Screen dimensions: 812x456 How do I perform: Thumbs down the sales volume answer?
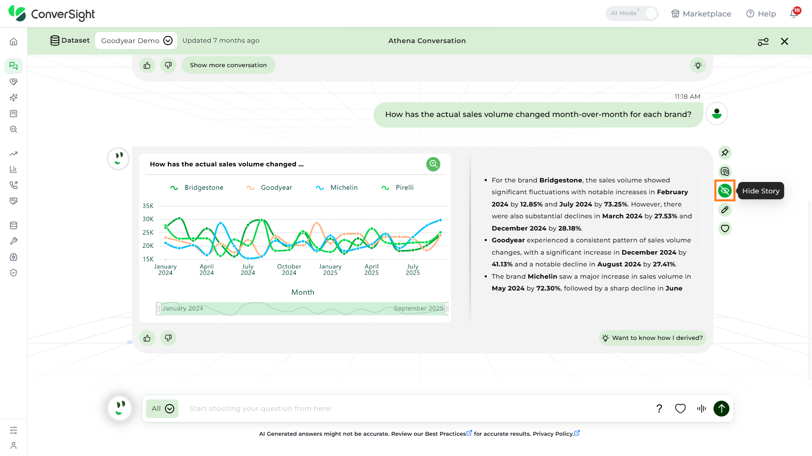[168, 338]
